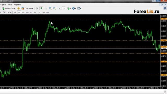Click the 12 Sep 11:45 time label
Image resolution: width=167 pixels, height=94 pixels.
point(159,88)
